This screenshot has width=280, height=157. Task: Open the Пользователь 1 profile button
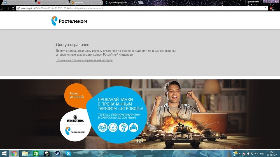[x=254, y=1]
